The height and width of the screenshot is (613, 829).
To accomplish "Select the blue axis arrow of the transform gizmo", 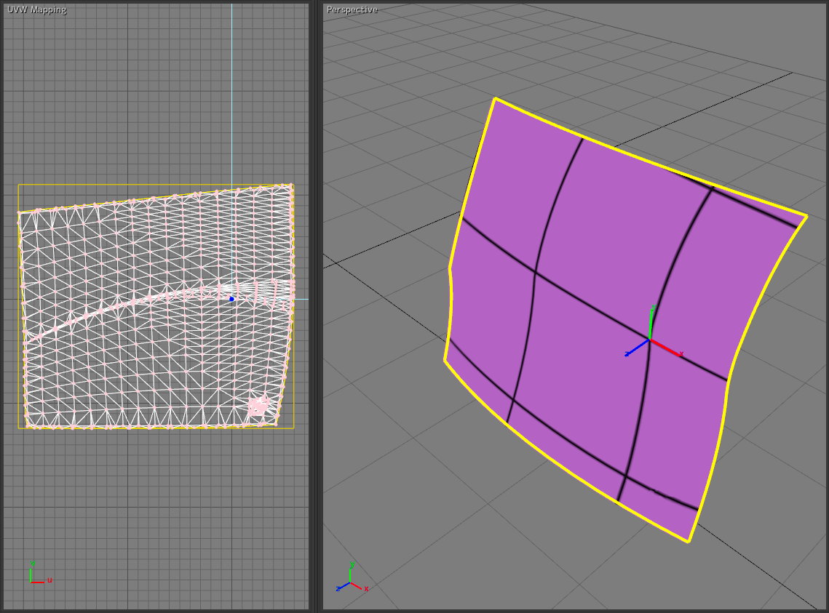I will click(x=638, y=348).
